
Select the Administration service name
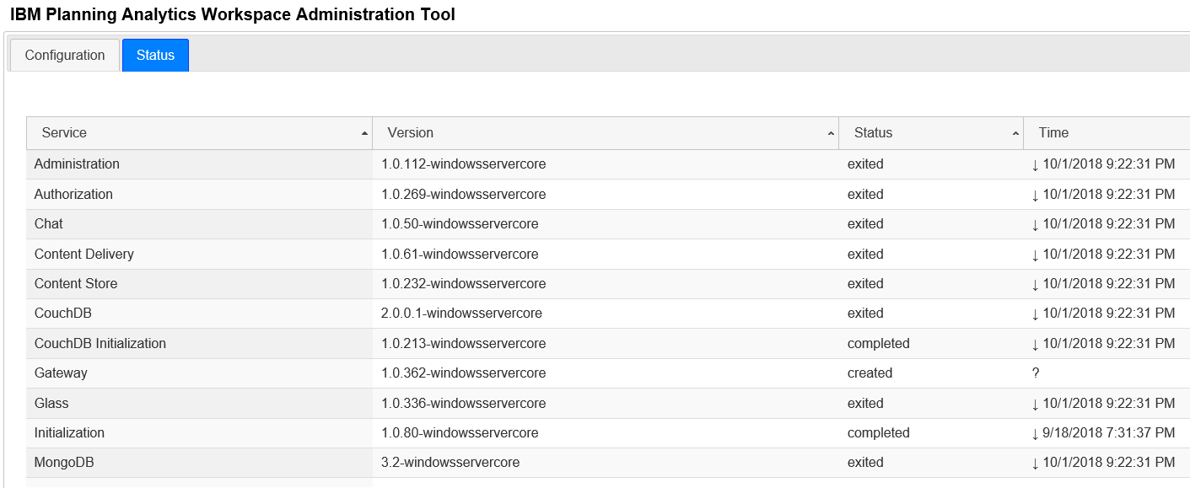pyautogui.click(x=77, y=164)
